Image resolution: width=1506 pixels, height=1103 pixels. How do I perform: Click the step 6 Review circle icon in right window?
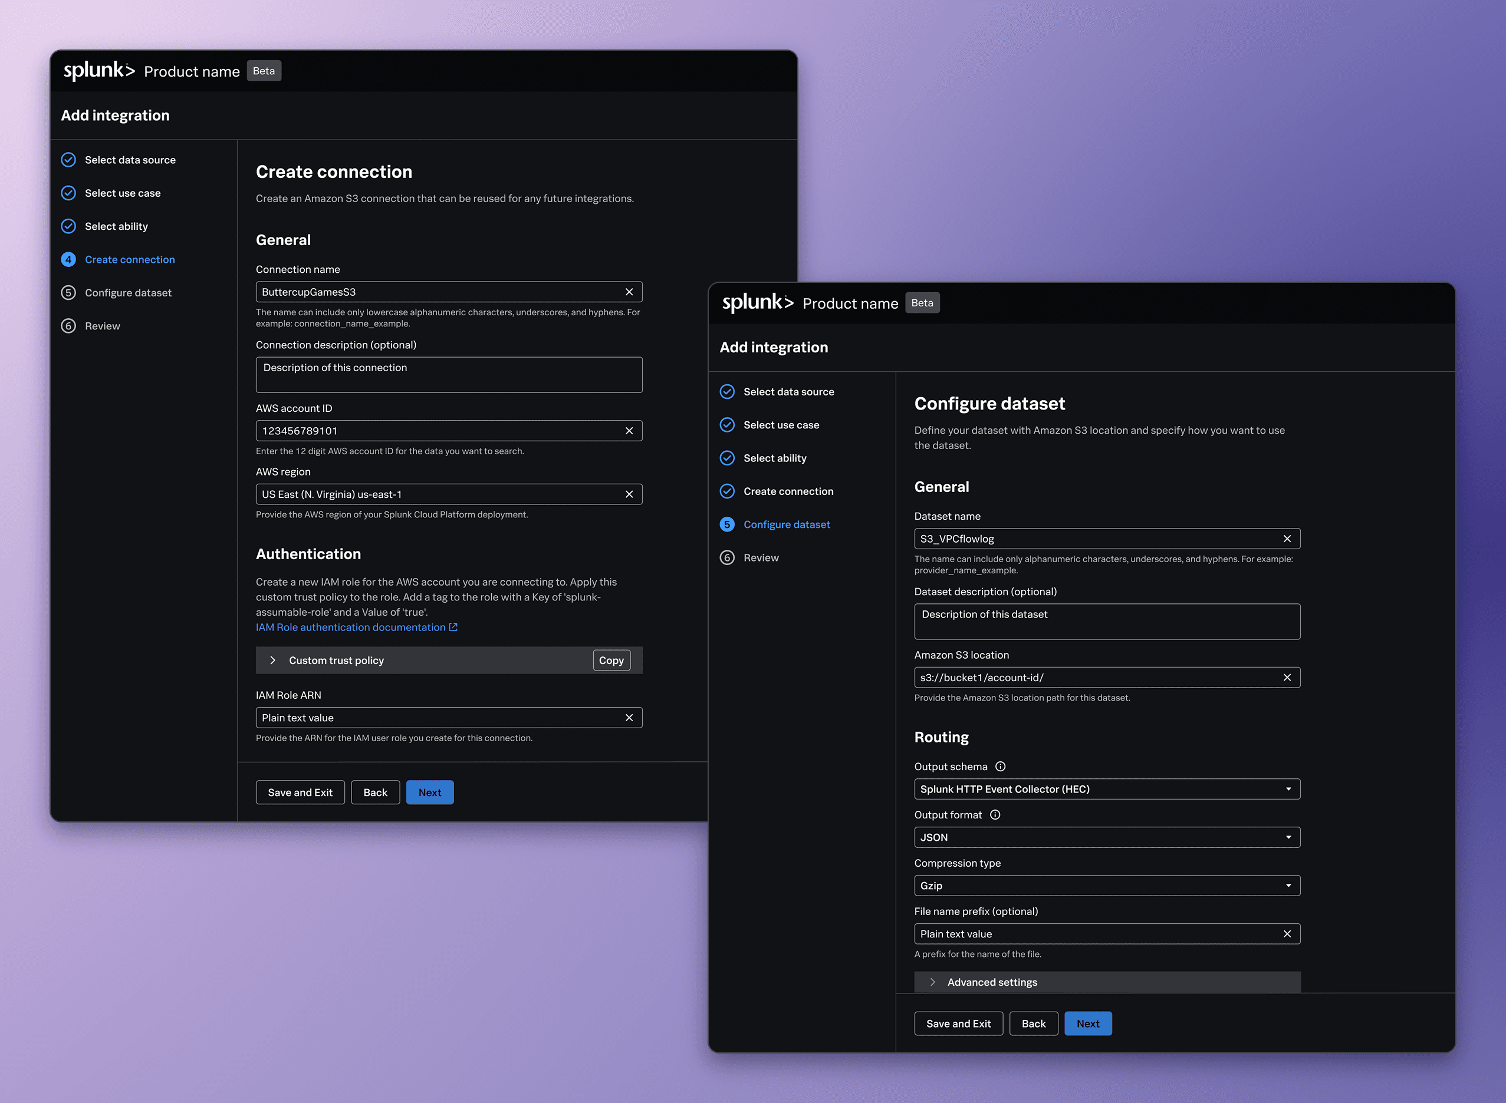(727, 557)
